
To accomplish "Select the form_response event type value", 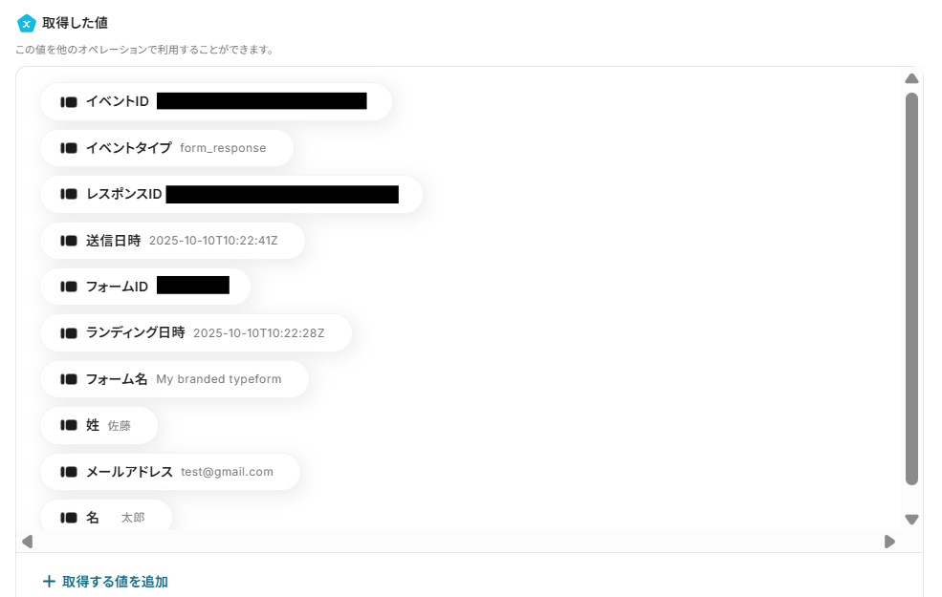I will tap(223, 148).
